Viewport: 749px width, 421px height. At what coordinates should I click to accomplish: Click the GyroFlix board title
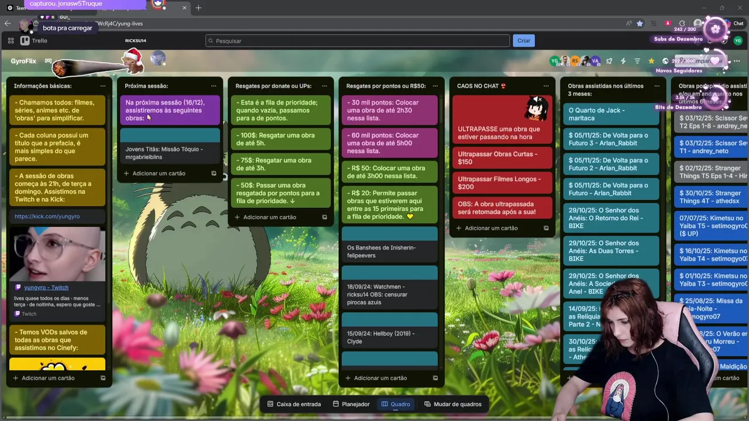point(23,61)
